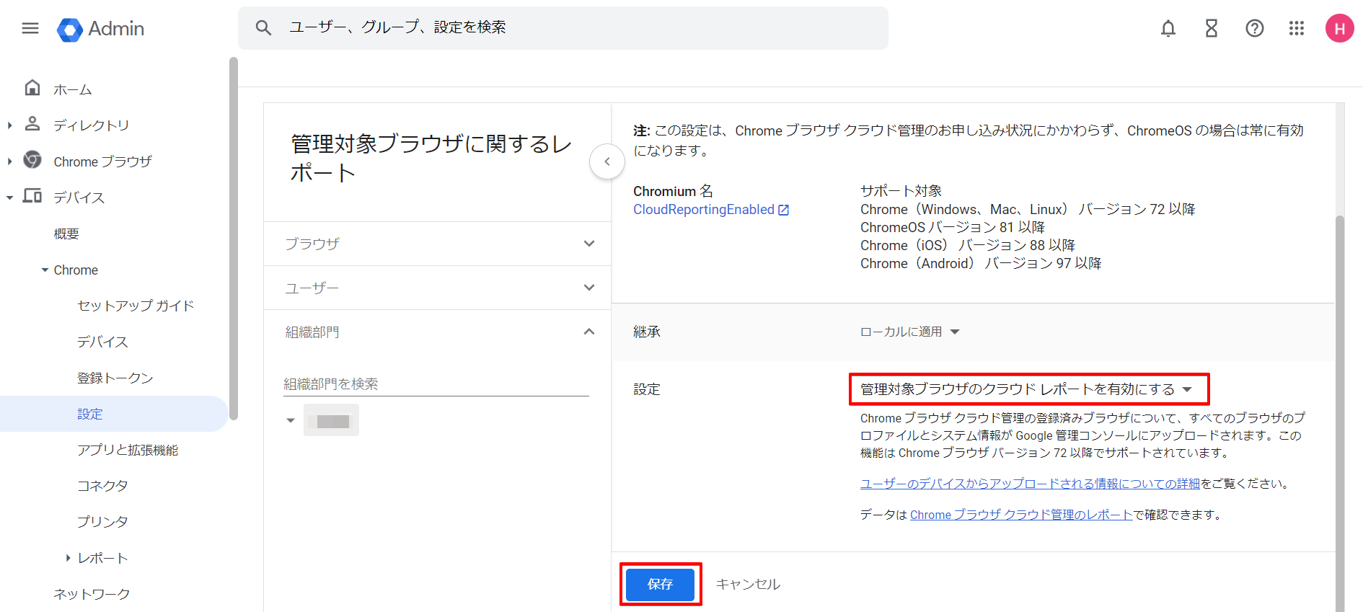1363x612 pixels.
Task: Click the 保存 button
Action: click(x=660, y=584)
